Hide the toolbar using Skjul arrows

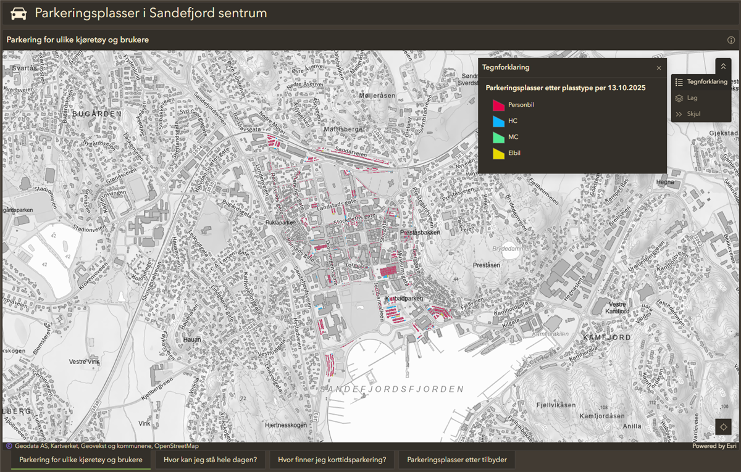(x=679, y=114)
